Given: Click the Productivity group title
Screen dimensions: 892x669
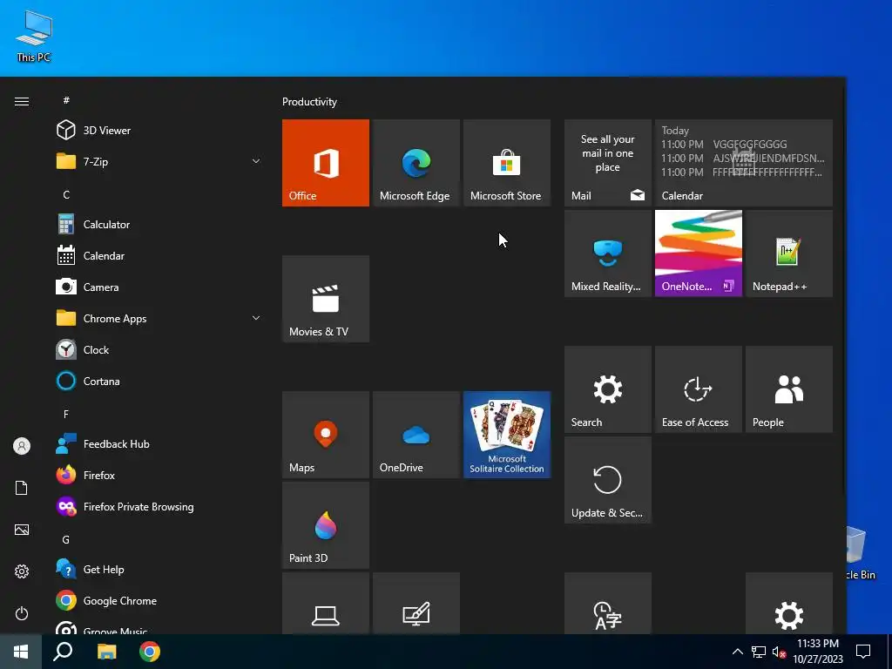Looking at the screenshot, I should coord(309,102).
